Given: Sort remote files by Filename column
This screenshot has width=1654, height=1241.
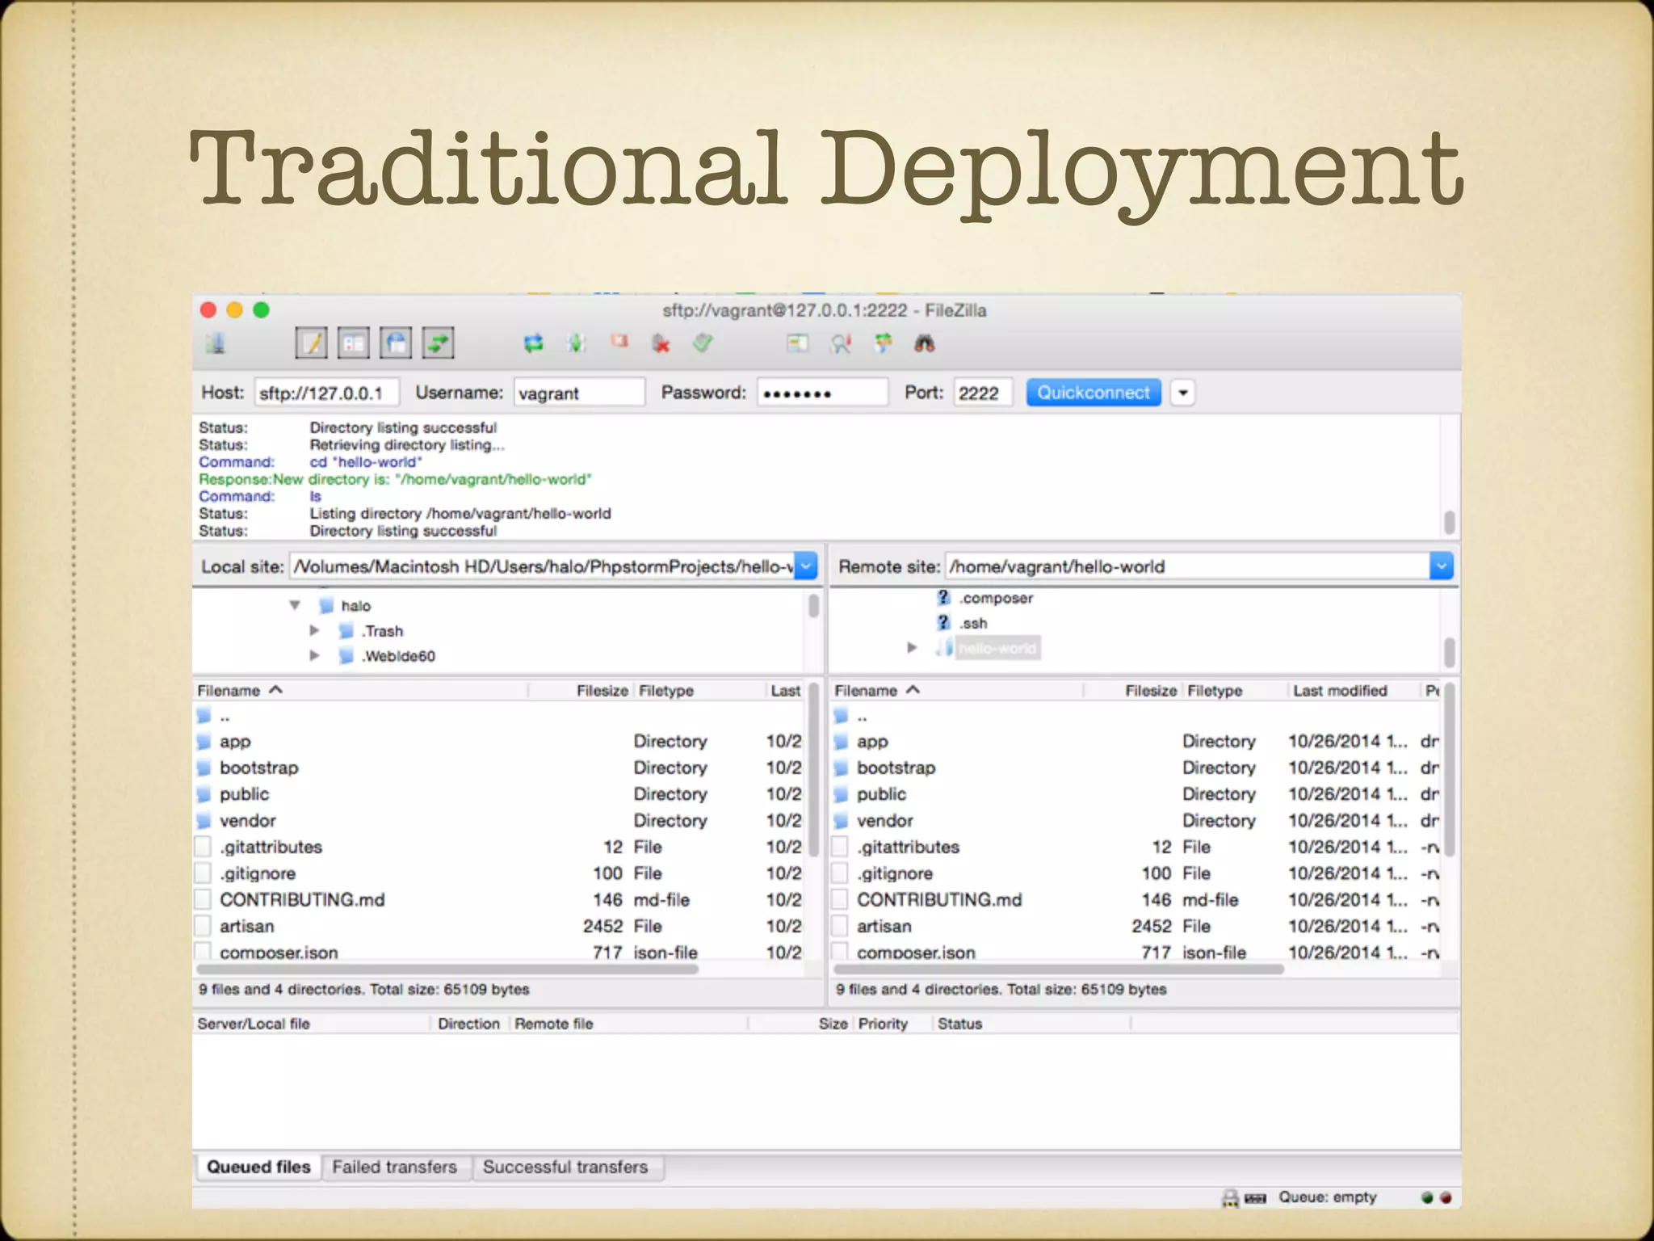Looking at the screenshot, I should (957, 691).
